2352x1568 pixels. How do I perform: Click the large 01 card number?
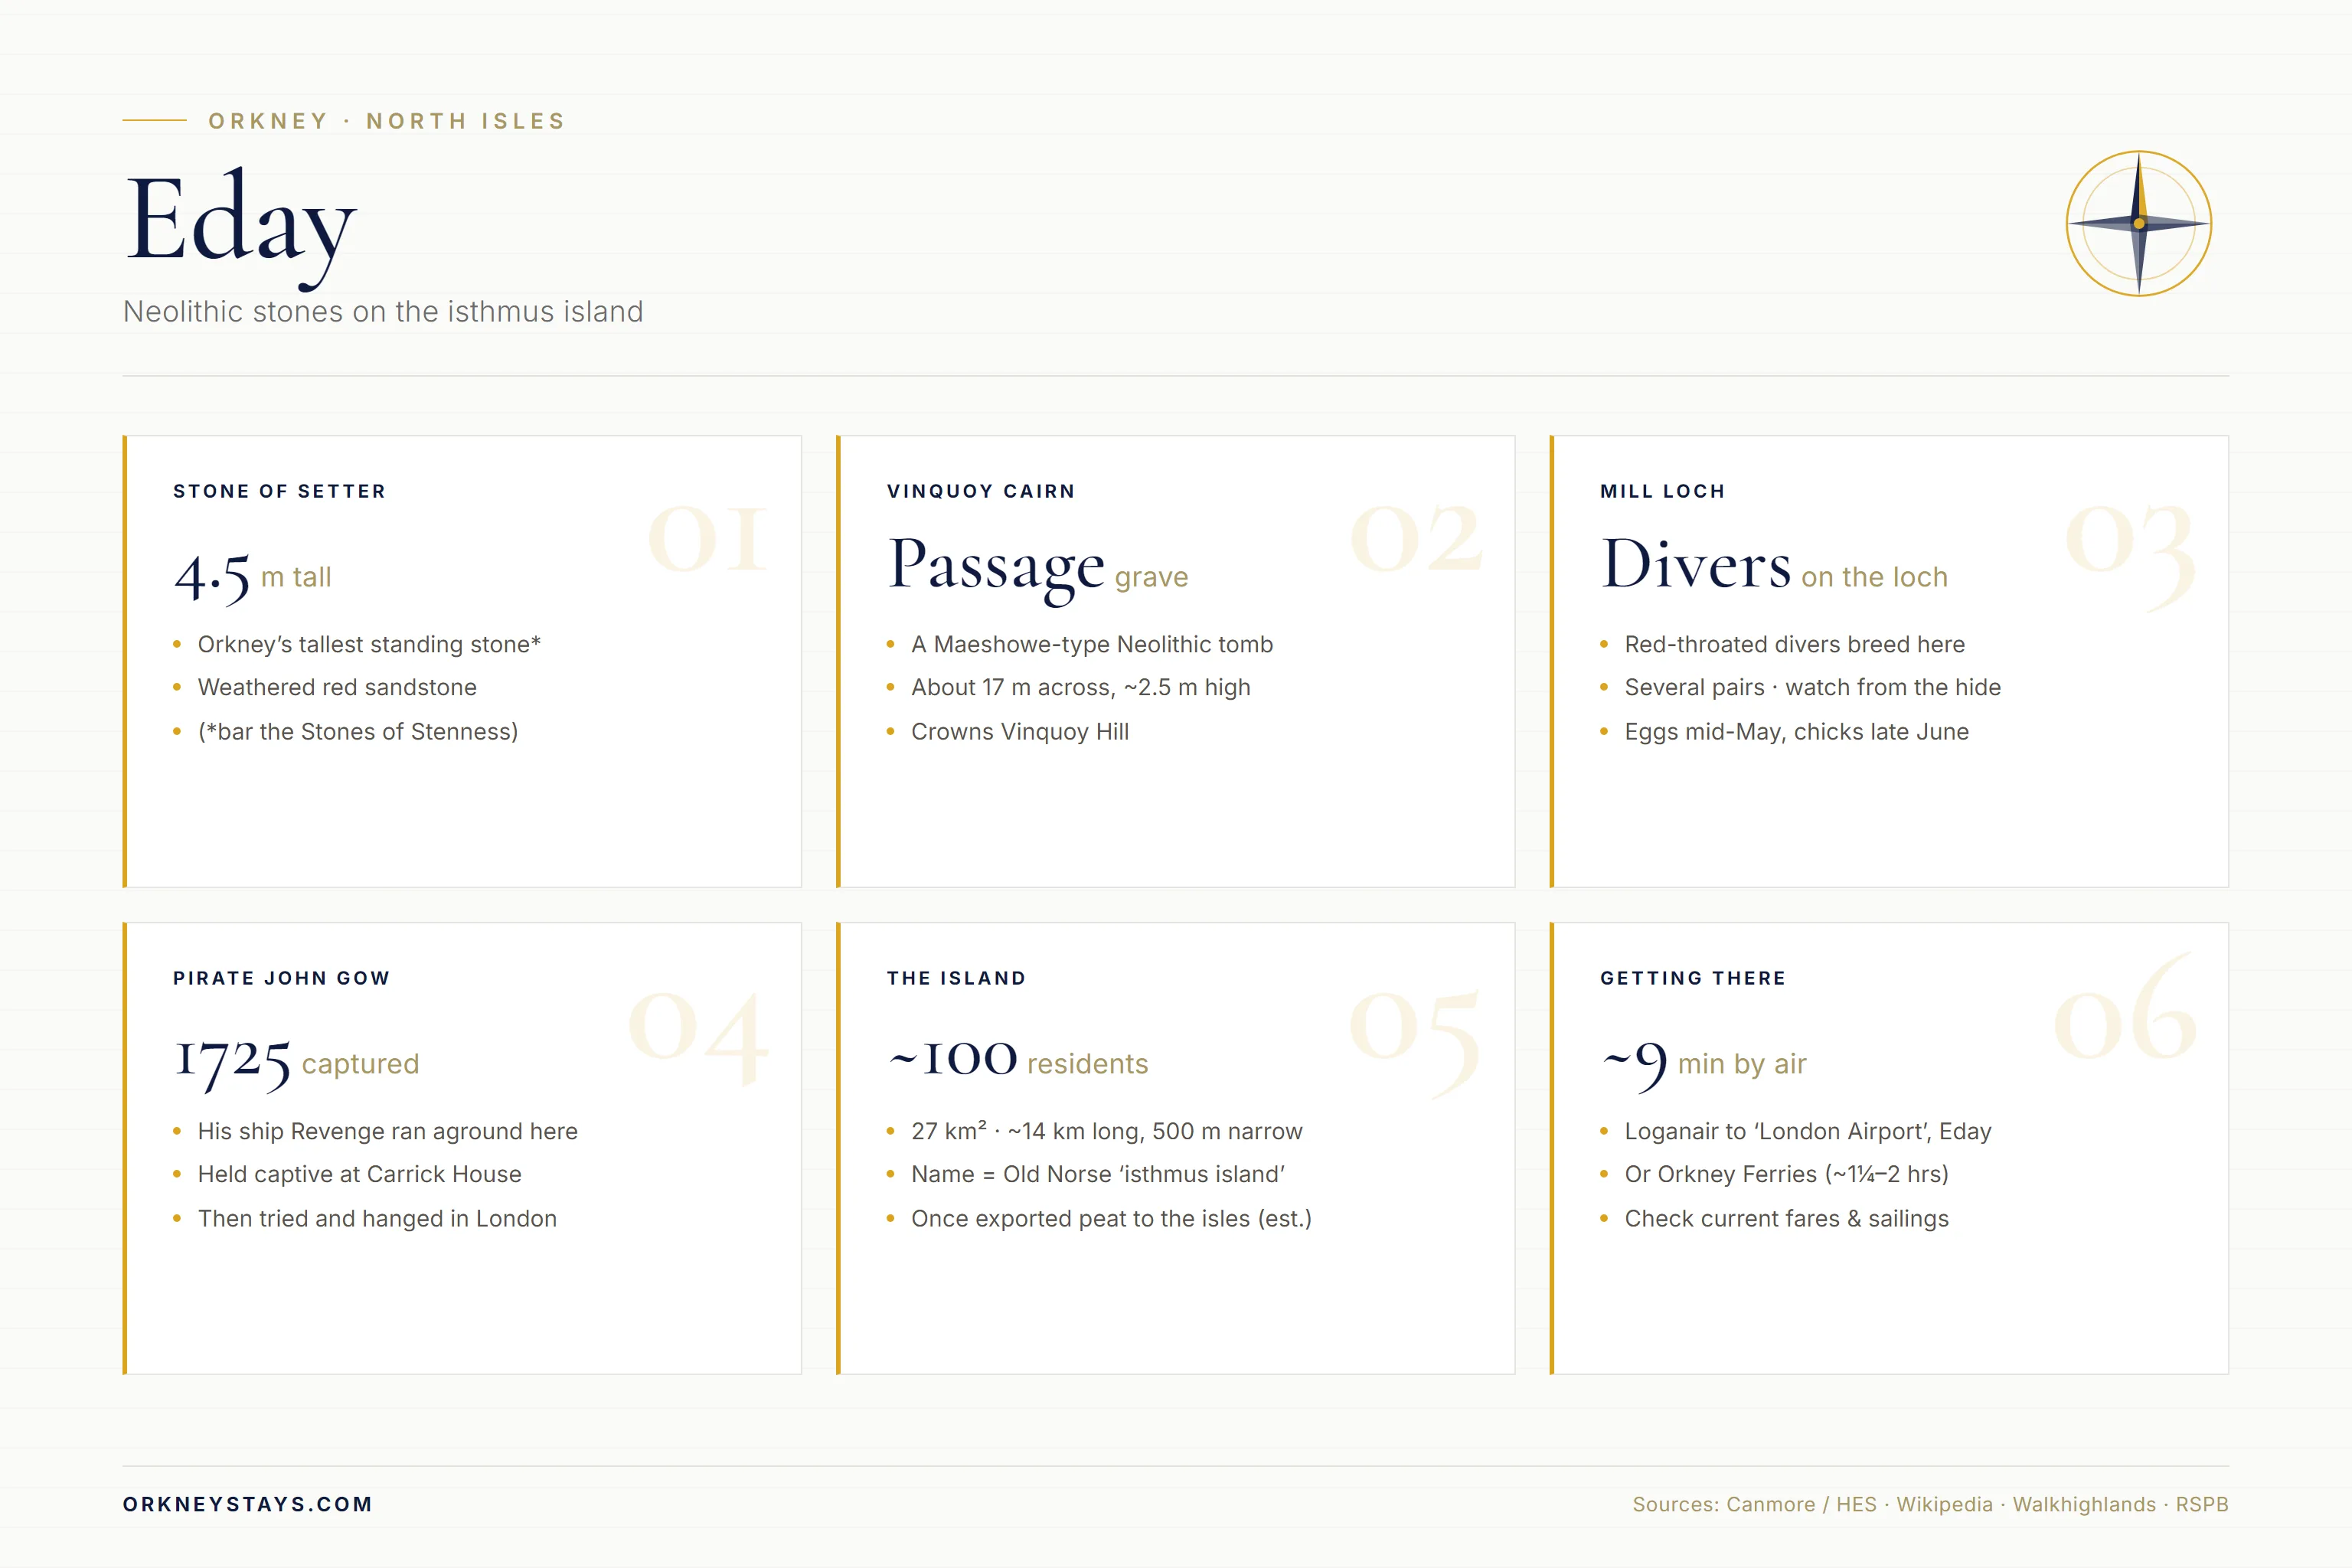708,539
